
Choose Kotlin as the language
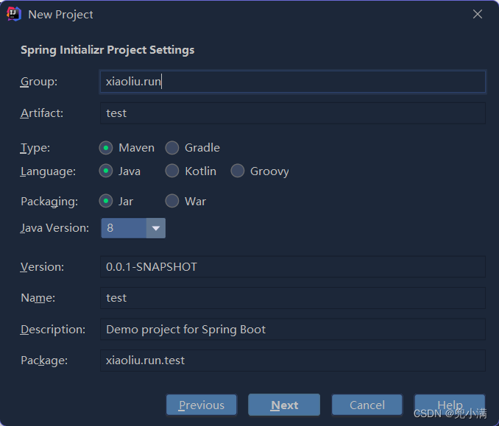171,171
